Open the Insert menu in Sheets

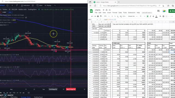pyautogui.click(x=109, y=13)
